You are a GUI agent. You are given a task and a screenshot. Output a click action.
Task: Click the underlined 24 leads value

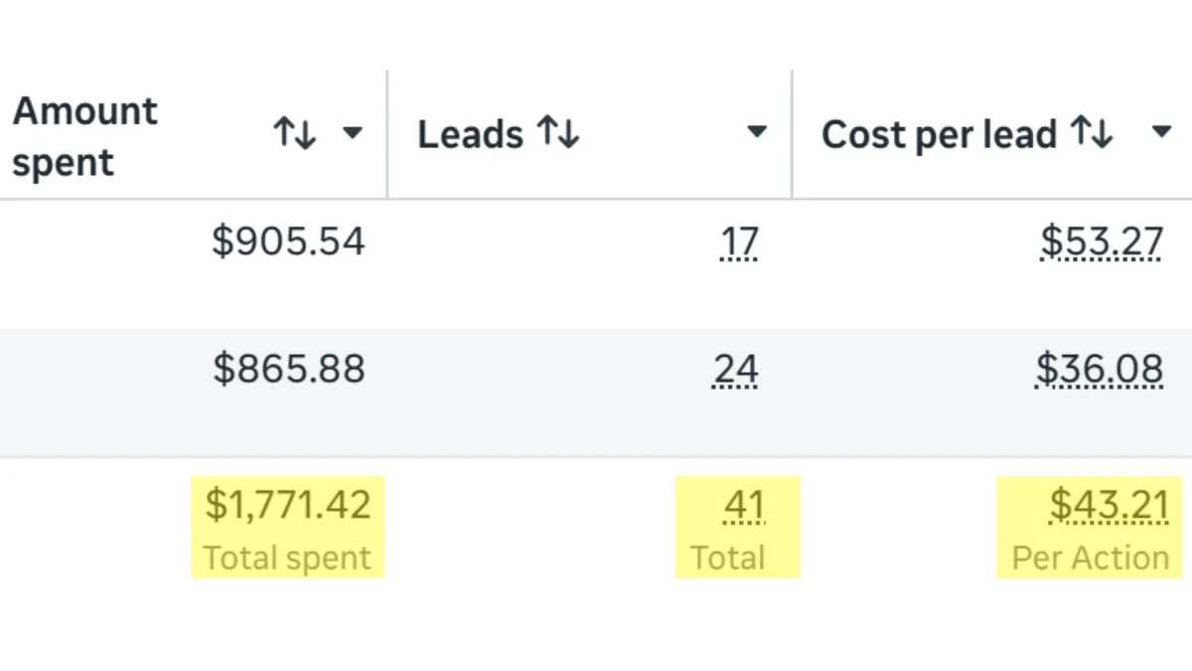click(x=736, y=370)
